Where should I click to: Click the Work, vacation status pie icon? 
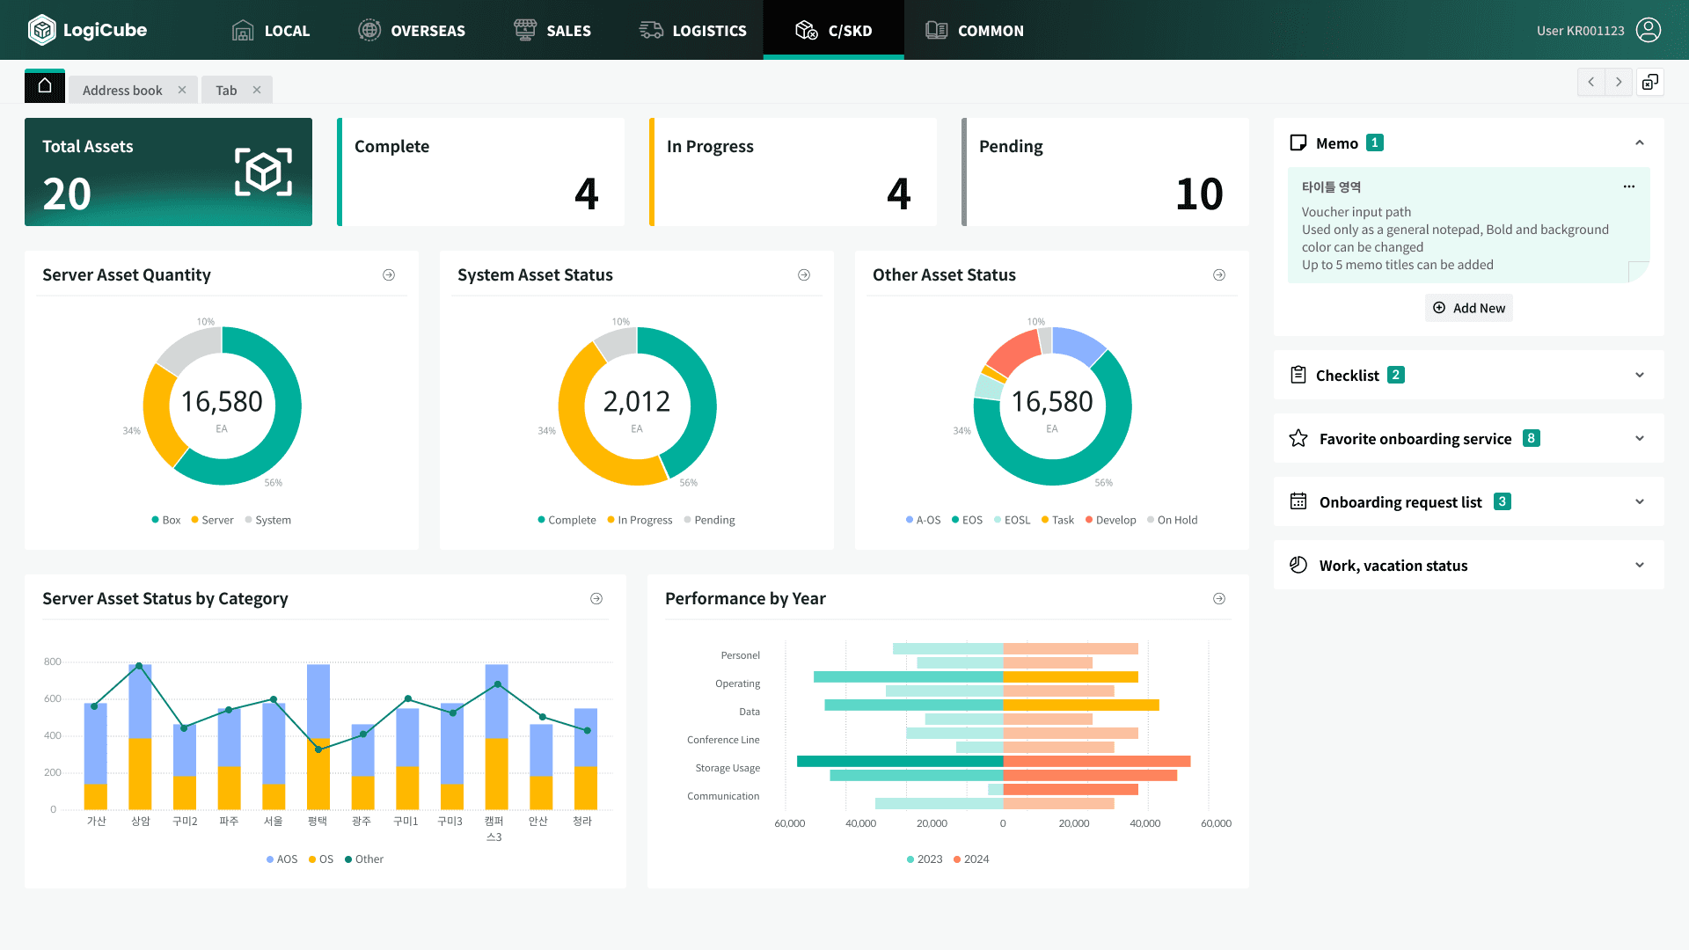point(1298,565)
